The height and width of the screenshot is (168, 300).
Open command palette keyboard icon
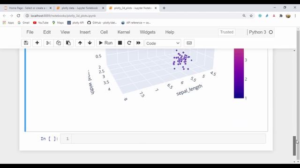click(x=189, y=43)
